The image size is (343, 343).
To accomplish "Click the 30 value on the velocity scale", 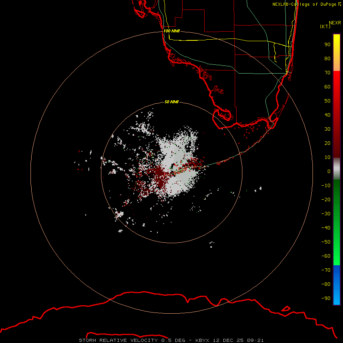I will tap(327, 129).
